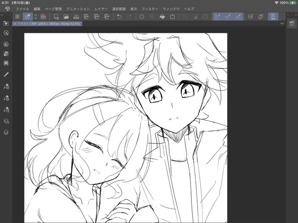This screenshot has width=298, height=223.
Task: Open the main hamburger menu
Action: 17,17
